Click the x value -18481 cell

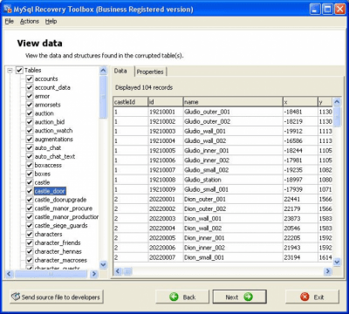tap(300, 112)
